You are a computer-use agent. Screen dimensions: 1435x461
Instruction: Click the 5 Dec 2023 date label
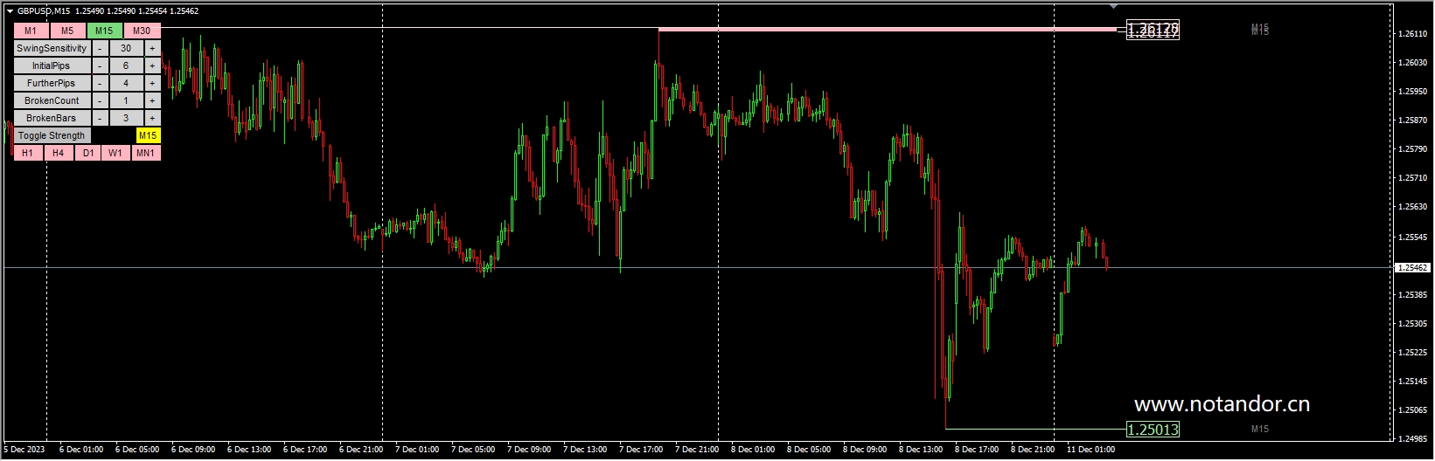tap(24, 450)
